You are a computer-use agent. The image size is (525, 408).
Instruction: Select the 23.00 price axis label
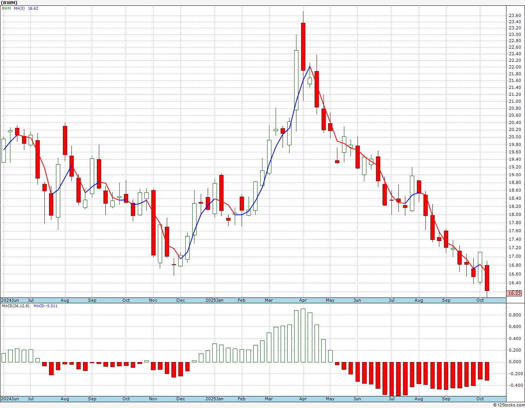pos(515,34)
